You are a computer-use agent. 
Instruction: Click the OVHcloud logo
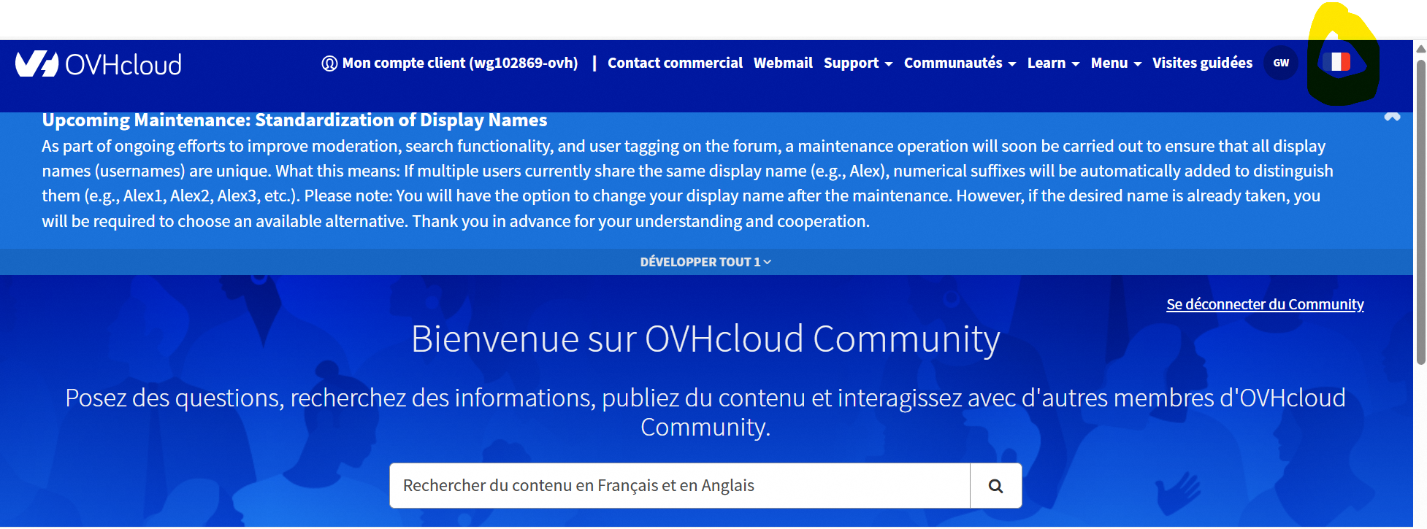point(99,64)
